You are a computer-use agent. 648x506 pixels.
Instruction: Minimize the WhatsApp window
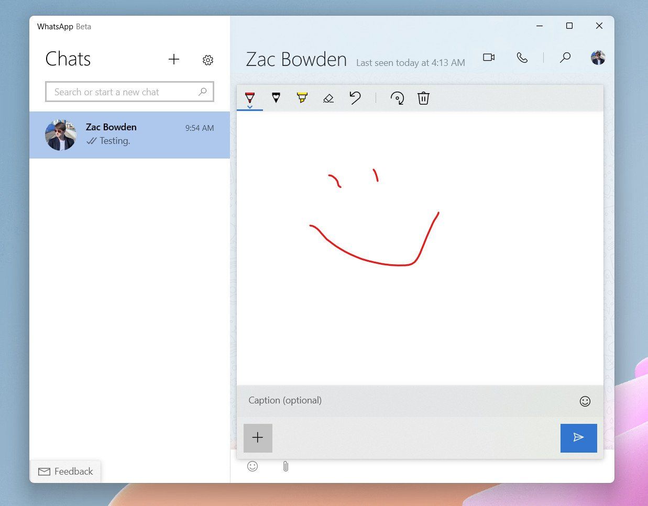pyautogui.click(x=540, y=26)
